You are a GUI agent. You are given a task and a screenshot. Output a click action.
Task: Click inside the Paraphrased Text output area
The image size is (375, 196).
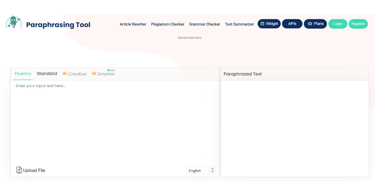[x=294, y=128]
